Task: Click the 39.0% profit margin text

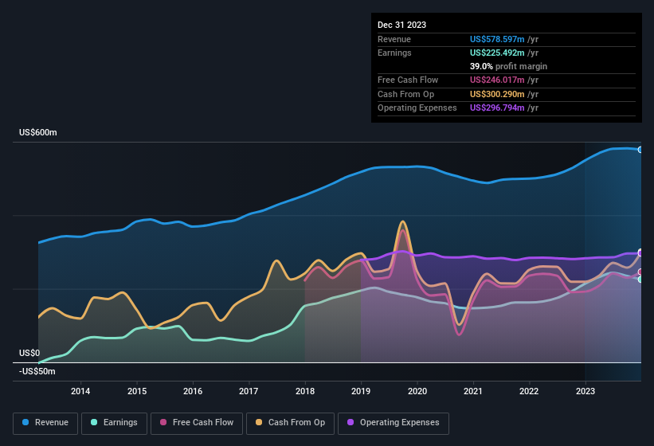Action: pos(508,66)
